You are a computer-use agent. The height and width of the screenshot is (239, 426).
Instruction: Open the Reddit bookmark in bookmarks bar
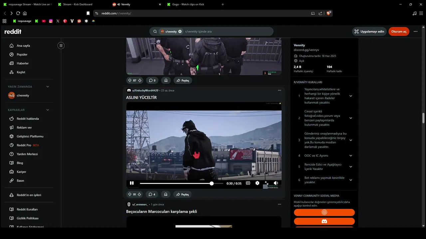79,21
